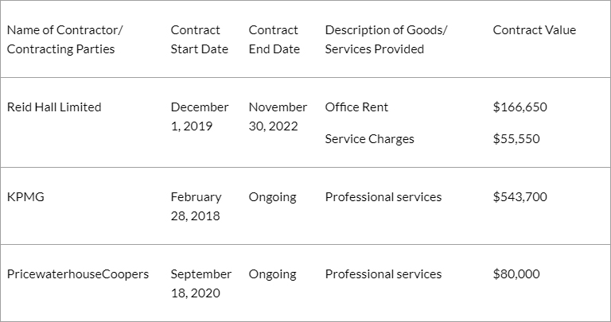Click Ongoing end date in KPMG row
This screenshot has width=611, height=322.
coord(272,197)
